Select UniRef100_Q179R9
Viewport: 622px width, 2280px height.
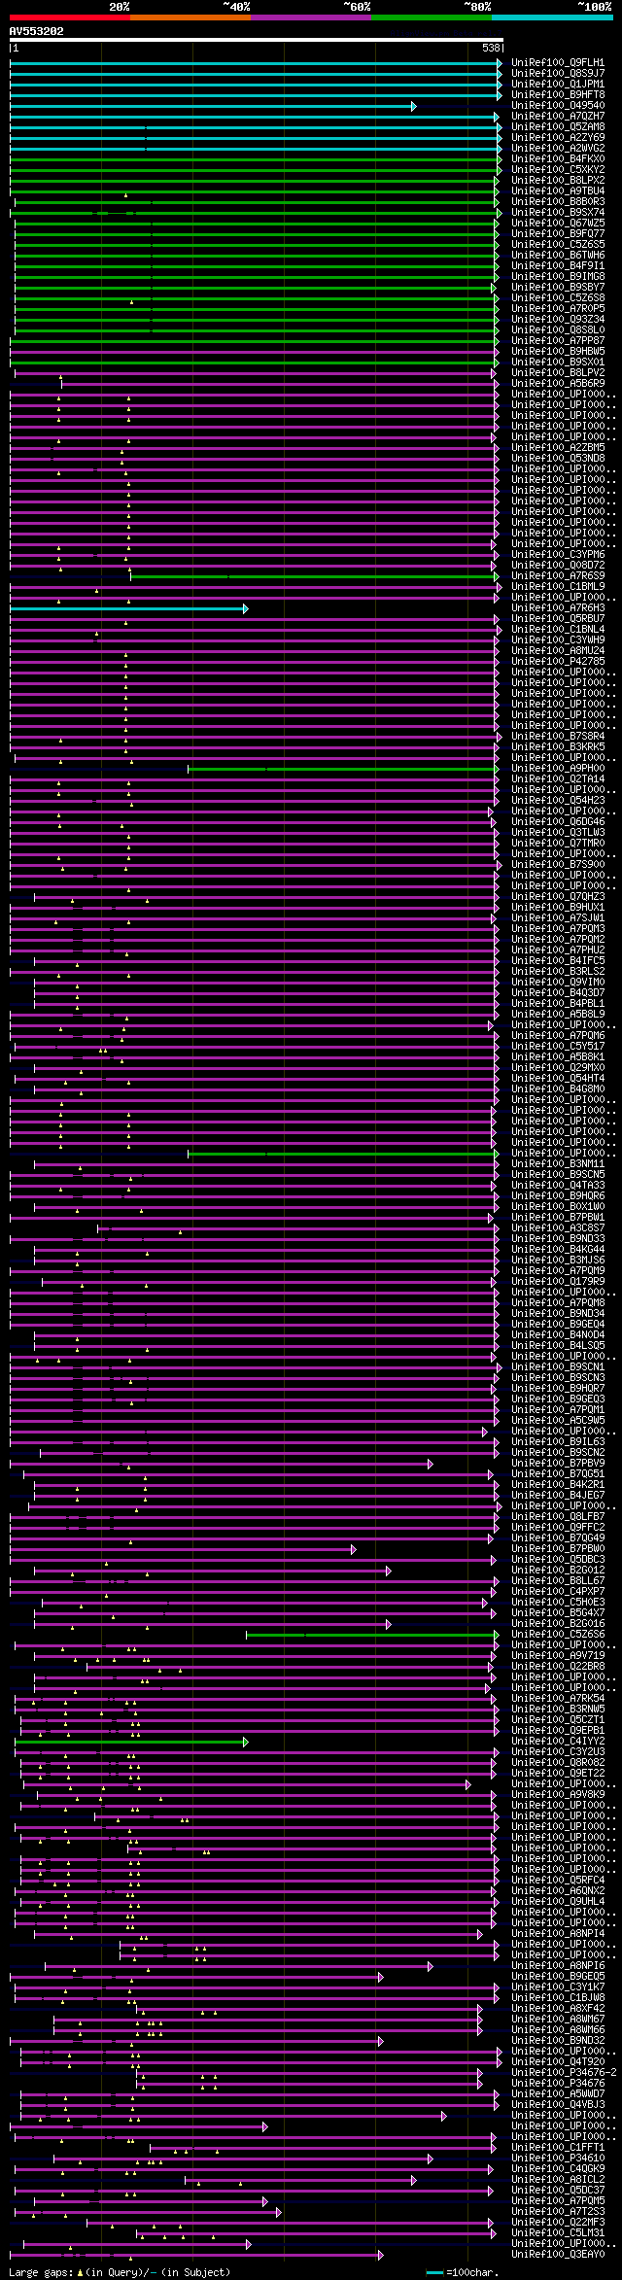pyautogui.click(x=558, y=1282)
